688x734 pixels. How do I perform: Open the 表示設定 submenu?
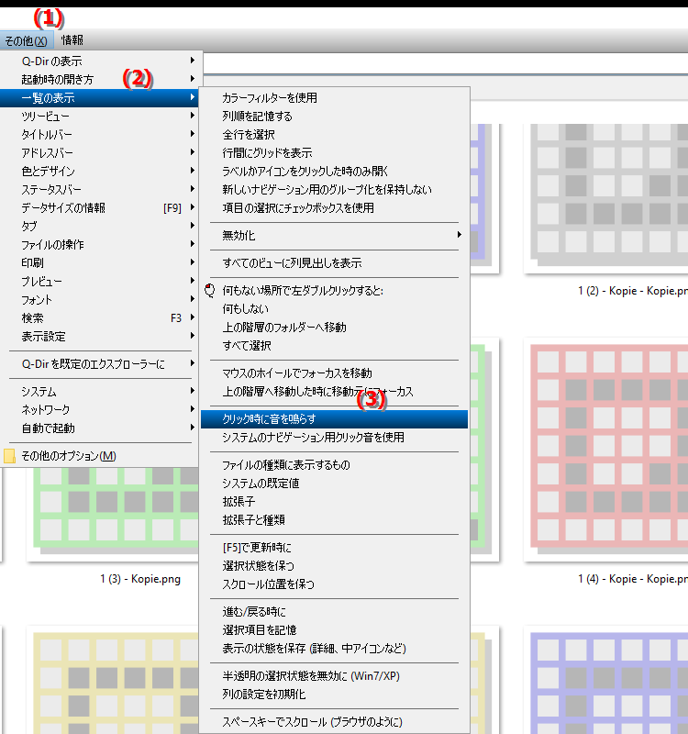(x=101, y=336)
